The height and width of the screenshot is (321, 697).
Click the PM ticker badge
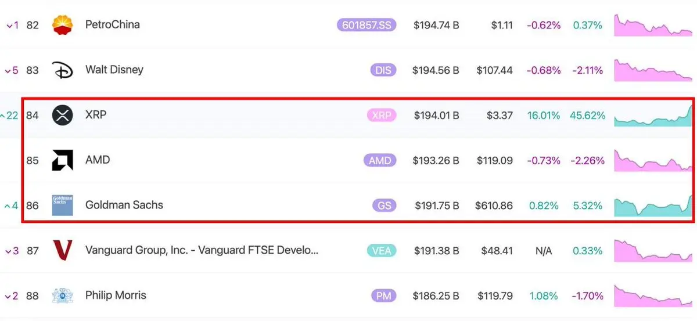[x=383, y=296]
